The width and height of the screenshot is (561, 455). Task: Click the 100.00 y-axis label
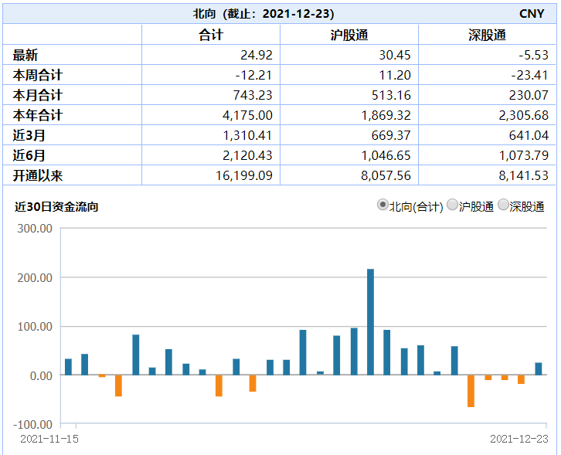click(35, 326)
